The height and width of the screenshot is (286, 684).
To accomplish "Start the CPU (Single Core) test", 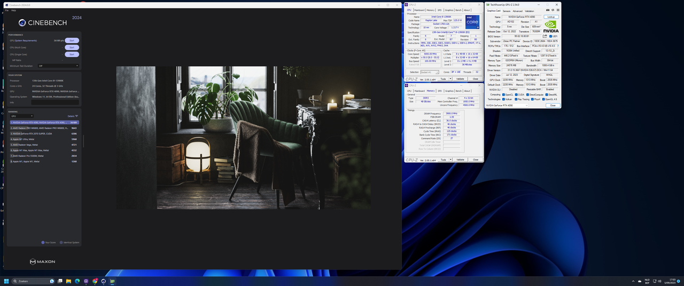I will pyautogui.click(x=72, y=54).
